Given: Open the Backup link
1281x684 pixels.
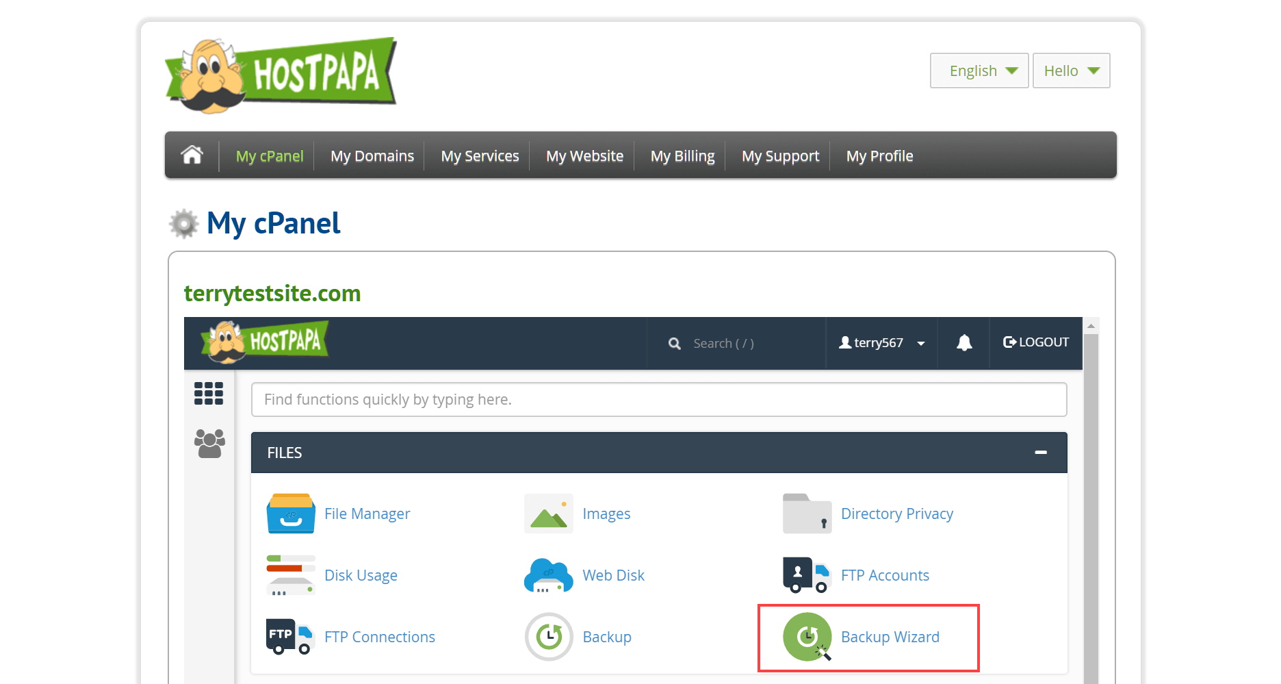Looking at the screenshot, I should pyautogui.click(x=607, y=637).
